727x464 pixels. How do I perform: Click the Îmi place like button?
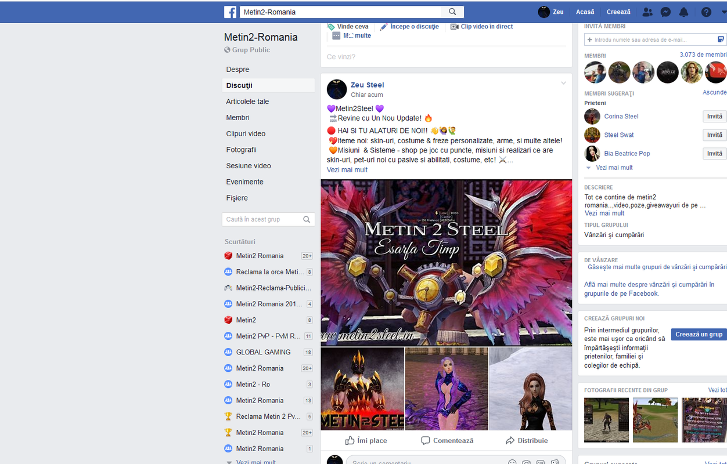pyautogui.click(x=366, y=441)
